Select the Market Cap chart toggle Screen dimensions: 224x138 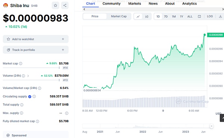click(x=119, y=16)
